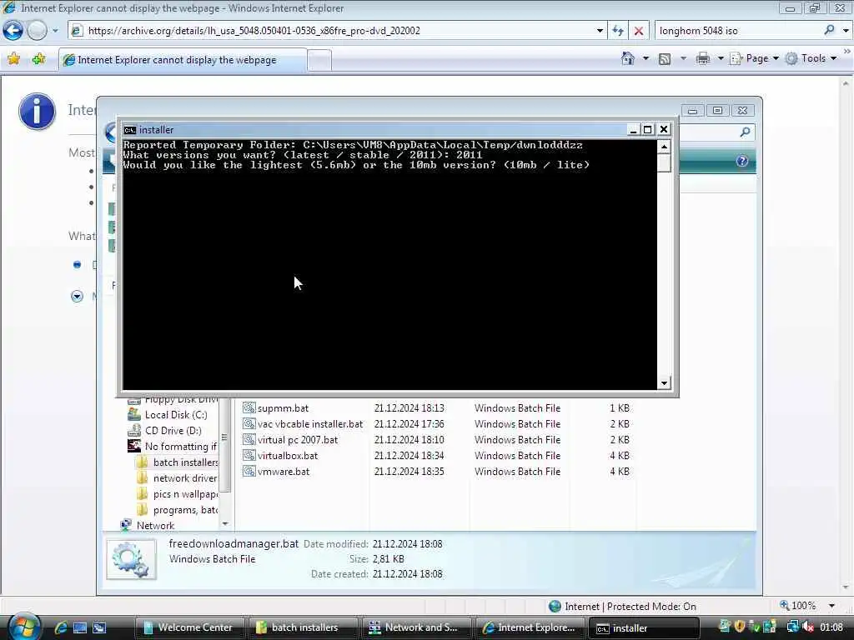Click Show Desktop in Quick Launch
Image resolution: width=854 pixels, height=640 pixels.
(x=79, y=627)
